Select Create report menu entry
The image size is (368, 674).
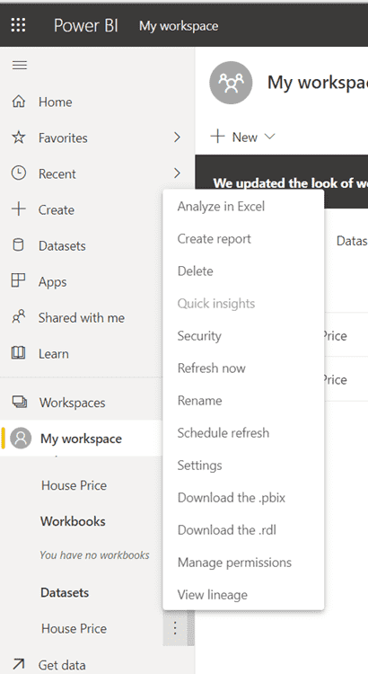(243, 238)
